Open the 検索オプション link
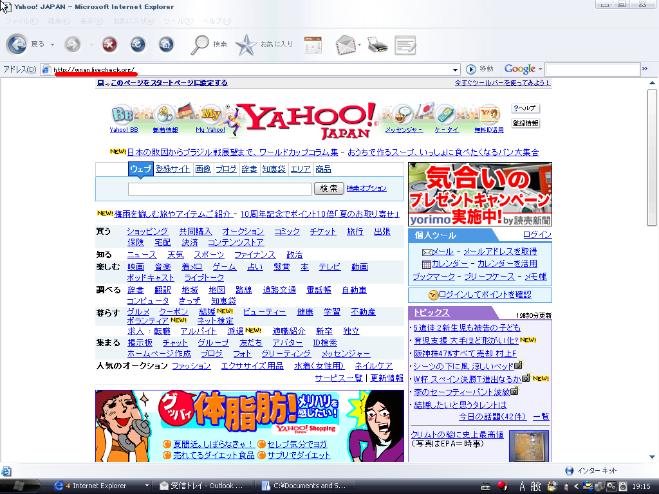The width and height of the screenshot is (659, 494). [366, 188]
